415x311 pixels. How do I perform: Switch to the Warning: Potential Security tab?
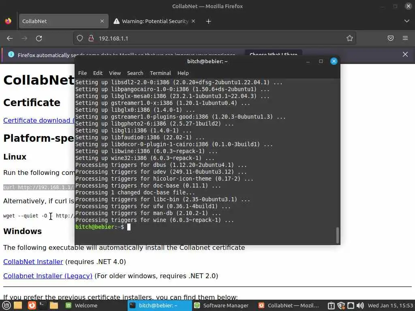155,21
